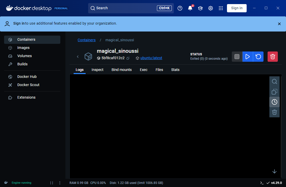Click the Ctrl+K shortcut badge
This screenshot has height=187, width=286.
tap(164, 8)
